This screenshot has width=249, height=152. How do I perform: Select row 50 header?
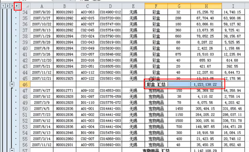coord(25,108)
